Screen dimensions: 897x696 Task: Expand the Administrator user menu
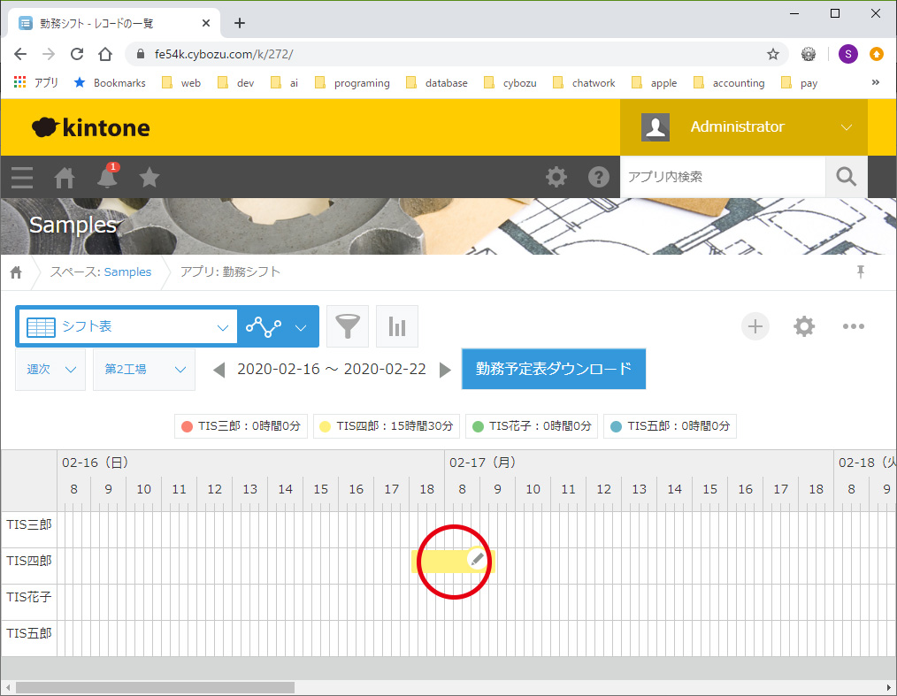click(744, 127)
